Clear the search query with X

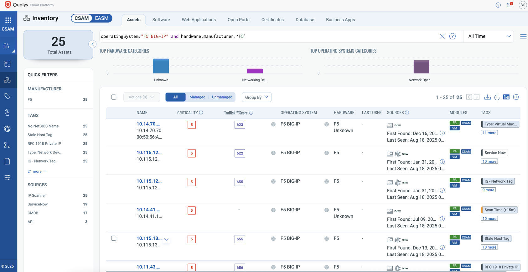tap(442, 36)
